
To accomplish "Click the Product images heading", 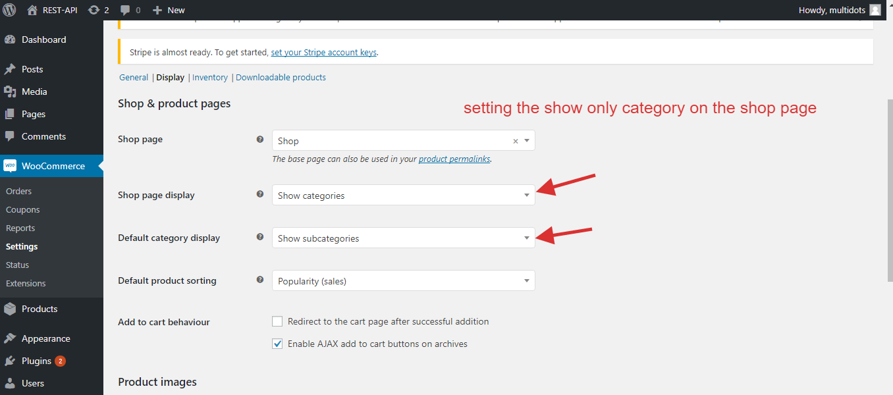I will [157, 382].
